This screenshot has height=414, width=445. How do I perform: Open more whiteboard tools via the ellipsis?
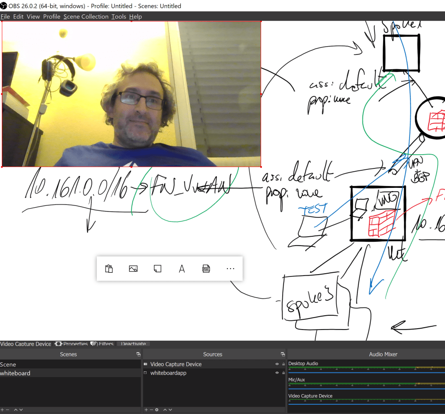[x=230, y=268]
